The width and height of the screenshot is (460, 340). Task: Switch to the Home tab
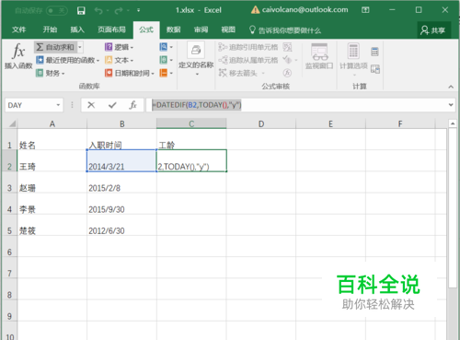[50, 29]
